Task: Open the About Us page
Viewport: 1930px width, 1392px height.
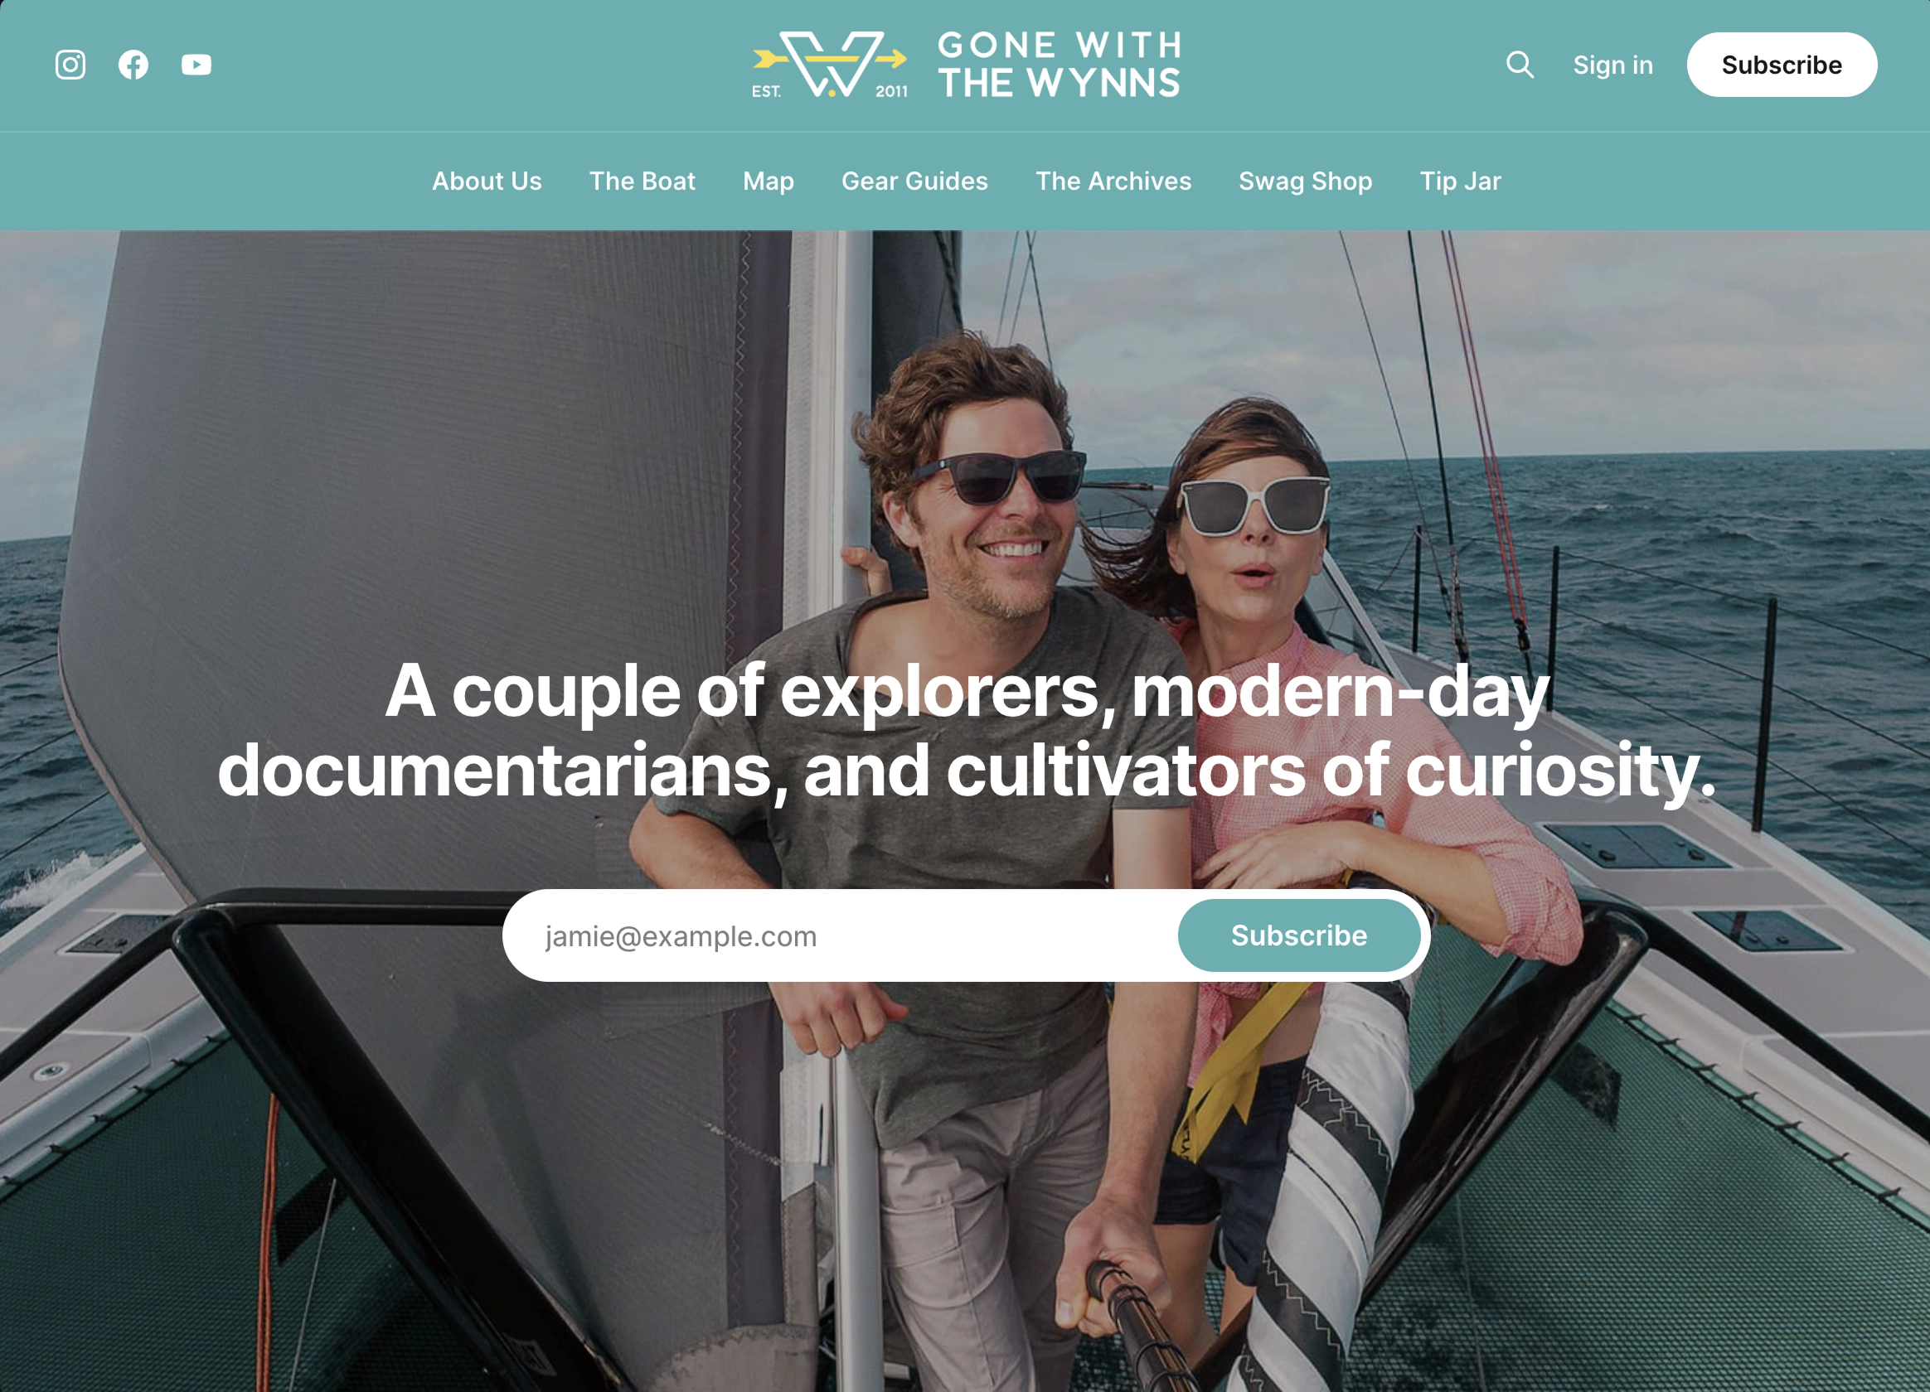Action: point(487,181)
